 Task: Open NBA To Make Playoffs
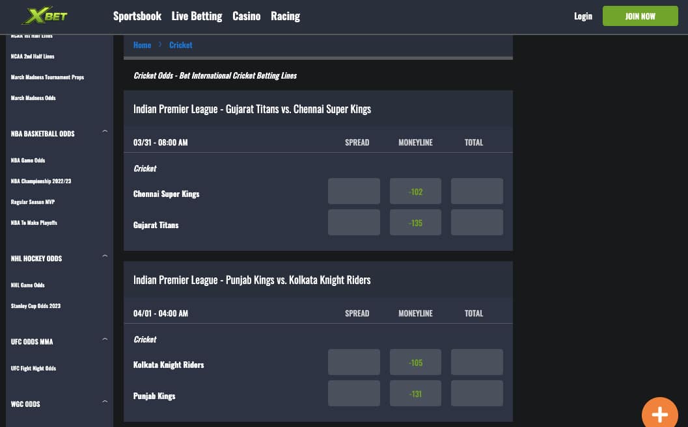click(34, 223)
